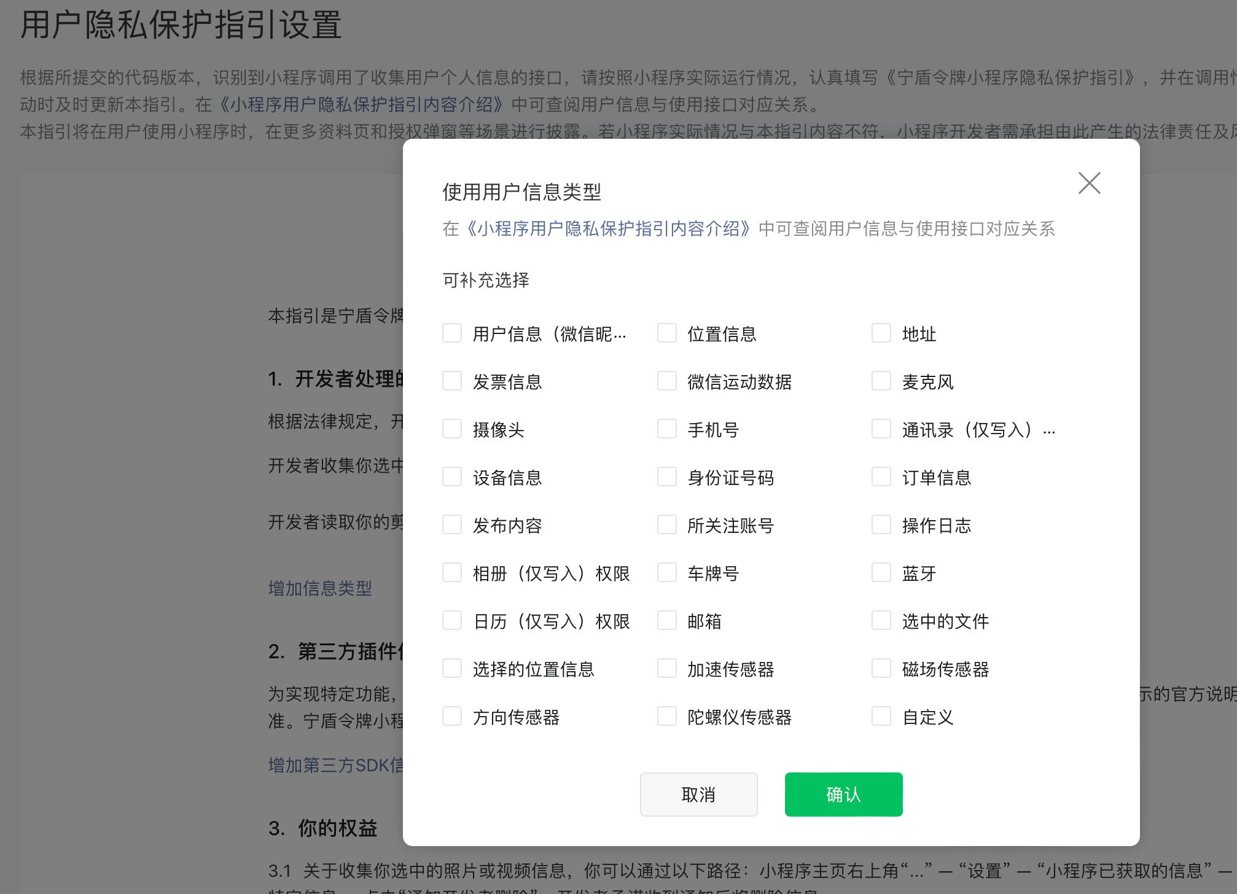Enable the 选中的文件 checkbox
The width and height of the screenshot is (1237, 894).
click(x=881, y=621)
